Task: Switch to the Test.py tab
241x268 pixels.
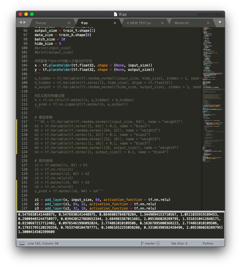Action: tap(41, 23)
